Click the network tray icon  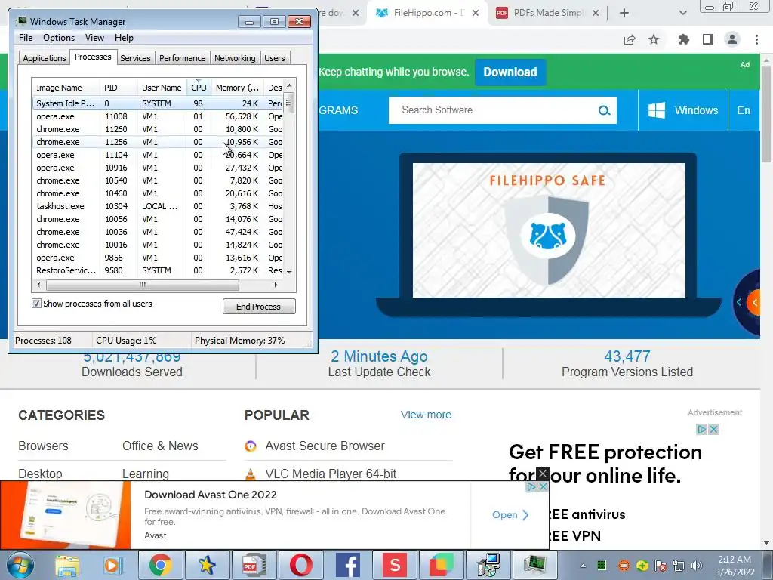click(679, 566)
